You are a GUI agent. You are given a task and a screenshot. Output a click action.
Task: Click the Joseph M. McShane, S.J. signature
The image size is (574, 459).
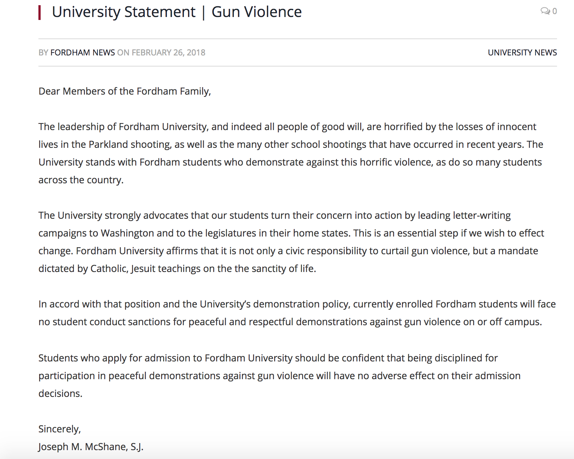point(90,447)
